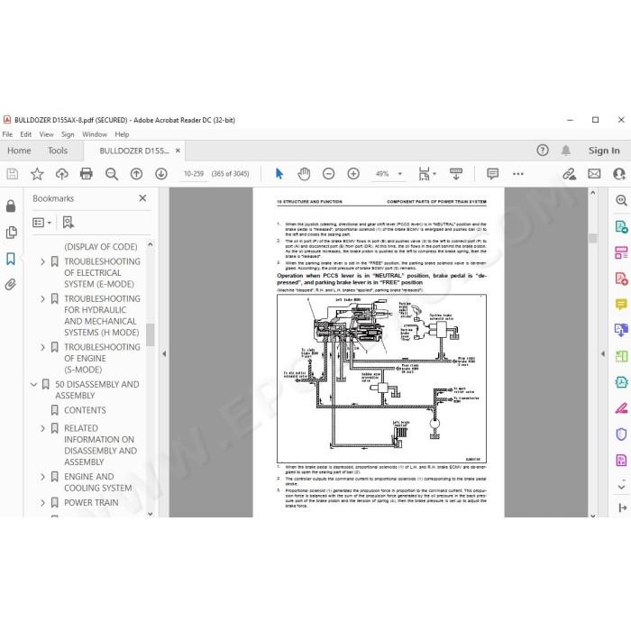Viewport: 631px width, 631px height.
Task: Open the notifications bell
Action: click(566, 151)
